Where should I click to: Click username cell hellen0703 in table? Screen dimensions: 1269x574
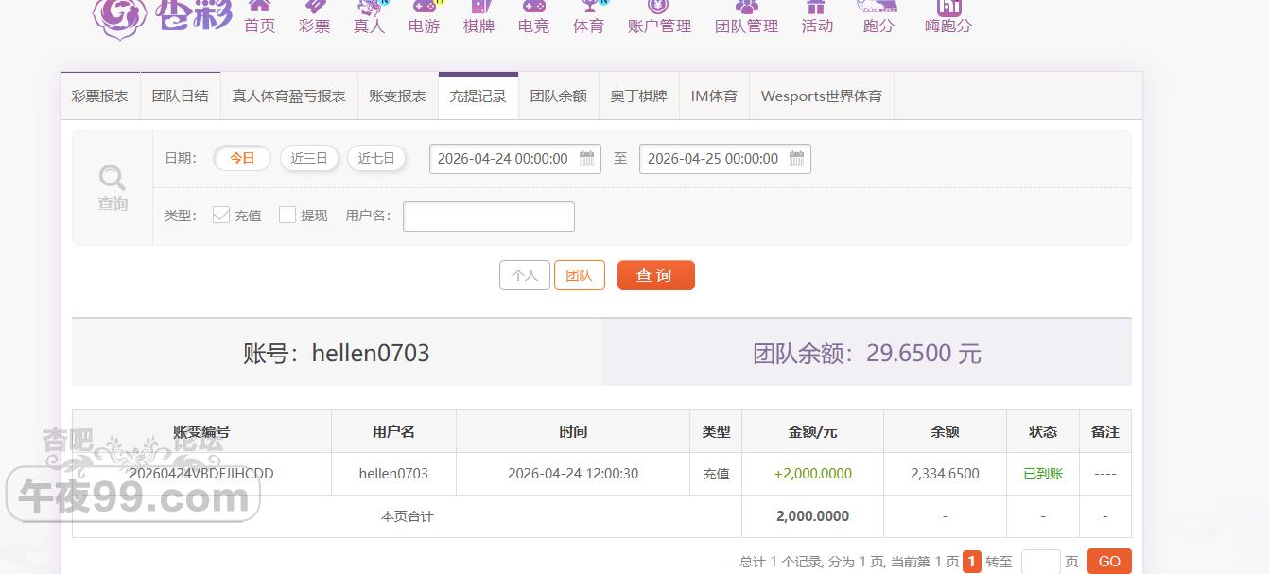coord(393,474)
